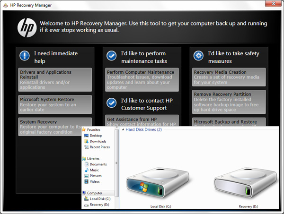Viewport: 284px width, 214px height.
Task: Collapse the Hard Disk Drives group
Action: [x=123, y=129]
